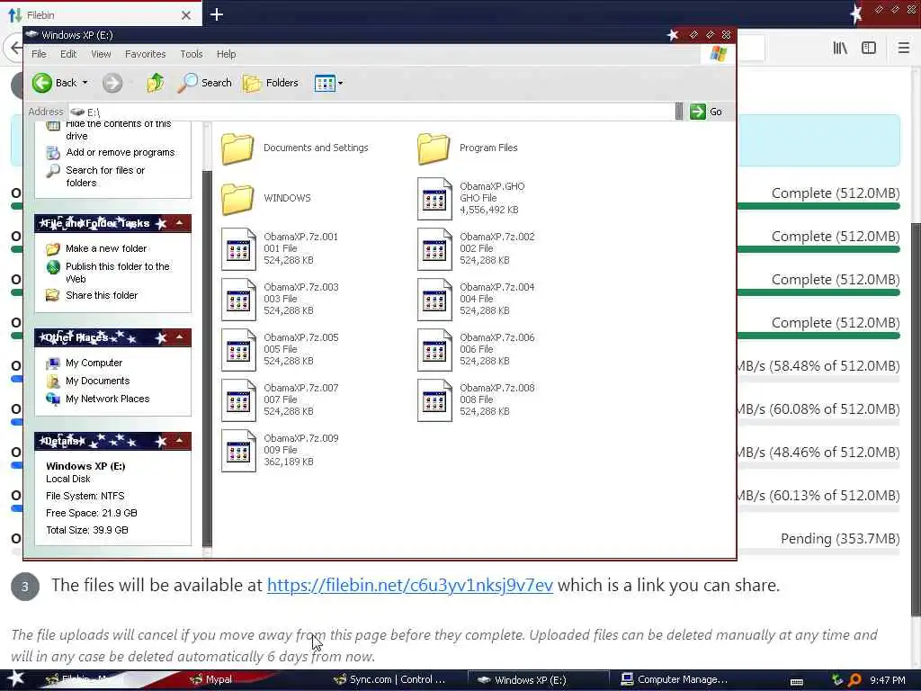Image resolution: width=921 pixels, height=691 pixels.
Task: Open the Help menu
Action: [226, 54]
